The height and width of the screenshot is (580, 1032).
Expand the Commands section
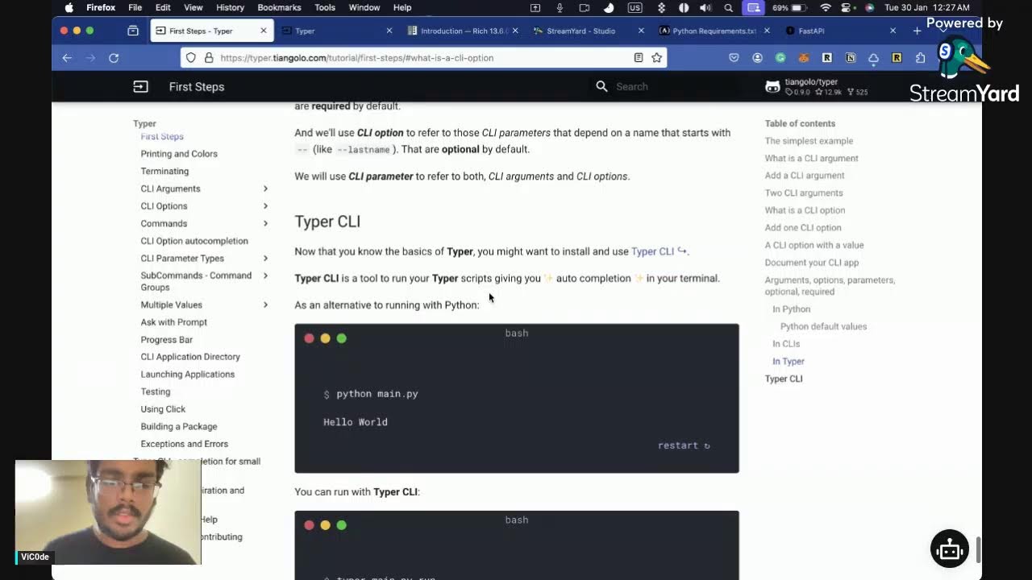click(265, 224)
